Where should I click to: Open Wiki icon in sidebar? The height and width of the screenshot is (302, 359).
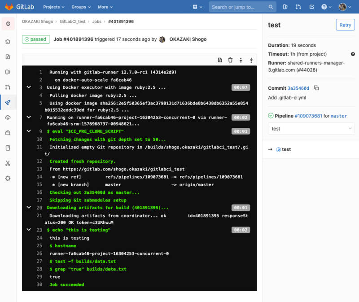[x=8, y=148]
